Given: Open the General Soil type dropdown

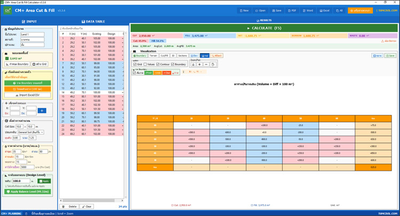Looking at the screenshot, I should click(x=30, y=132).
